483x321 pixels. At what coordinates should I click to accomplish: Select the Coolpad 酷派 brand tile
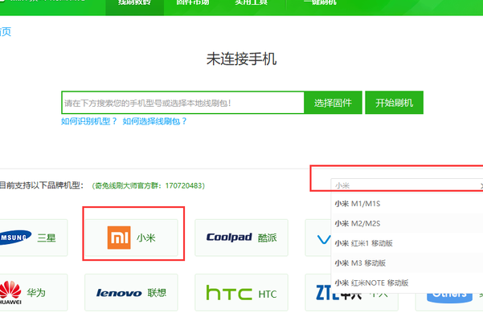[x=241, y=238]
